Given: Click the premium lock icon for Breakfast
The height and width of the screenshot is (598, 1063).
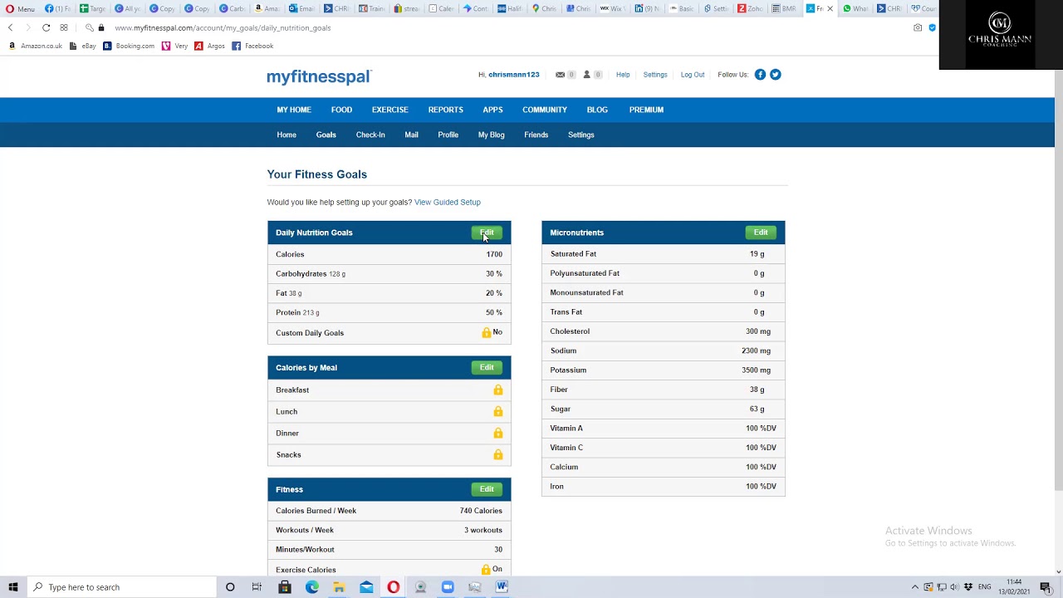Looking at the screenshot, I should tap(497, 390).
